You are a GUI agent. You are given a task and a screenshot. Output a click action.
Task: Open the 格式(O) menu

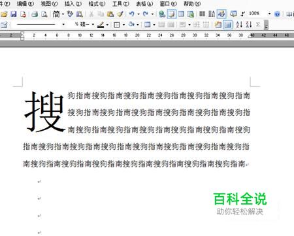point(97,4)
